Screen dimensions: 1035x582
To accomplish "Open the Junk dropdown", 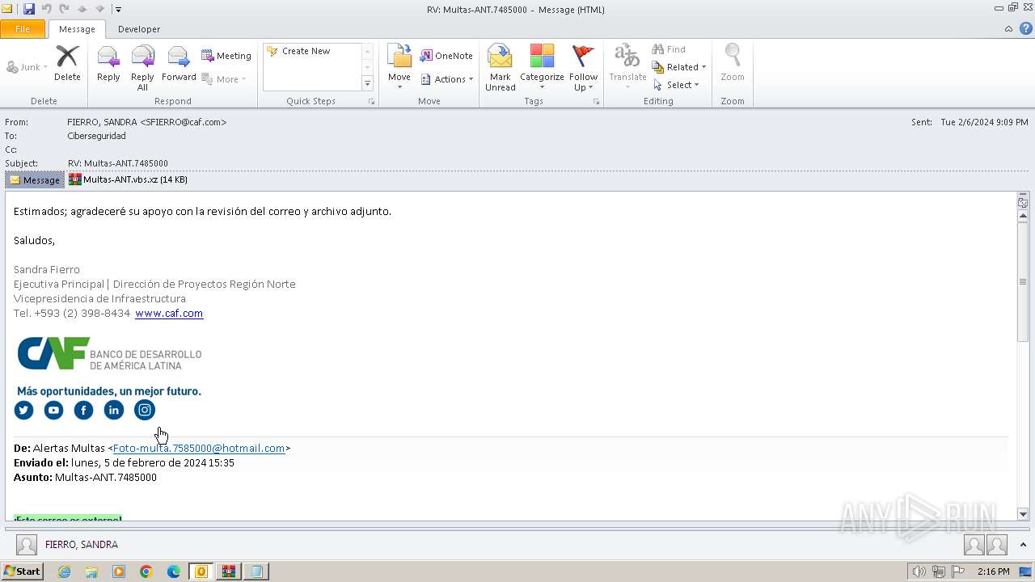I will [x=27, y=67].
